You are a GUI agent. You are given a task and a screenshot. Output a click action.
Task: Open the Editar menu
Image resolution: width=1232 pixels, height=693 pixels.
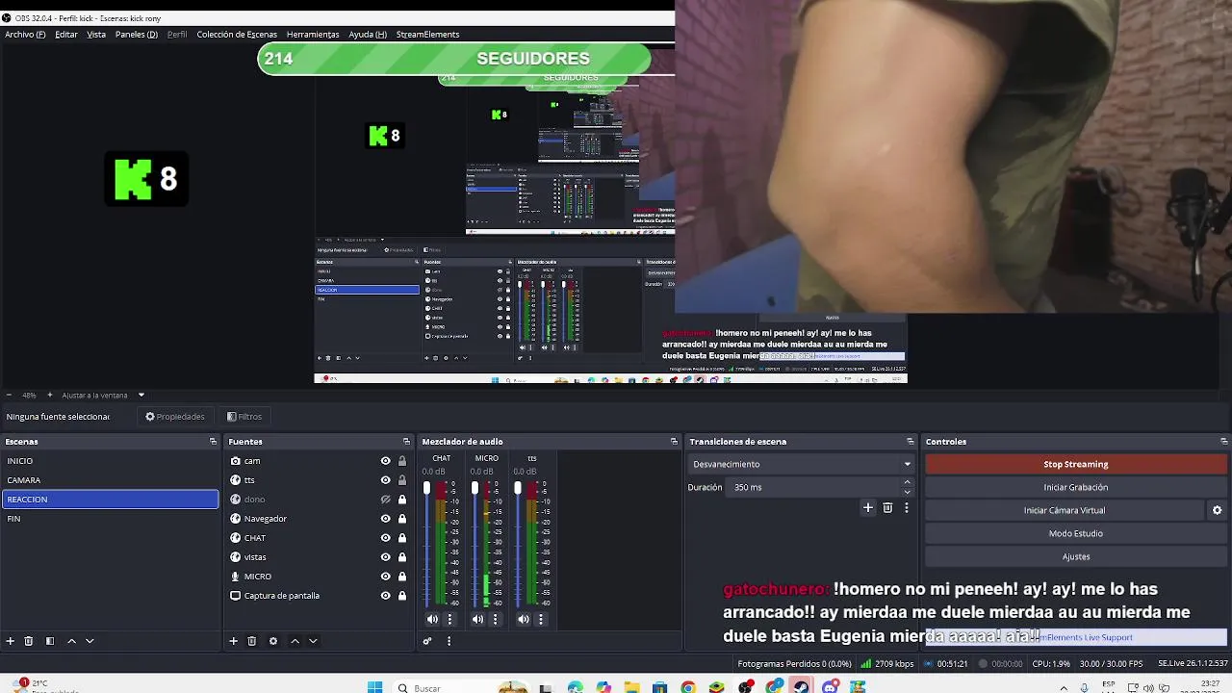(66, 35)
